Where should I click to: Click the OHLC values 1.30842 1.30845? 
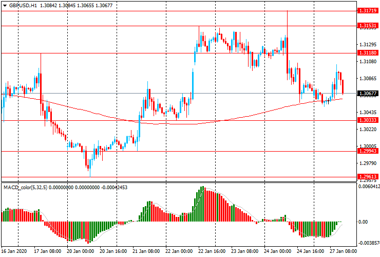[58, 5]
